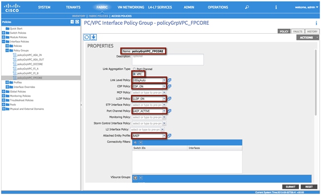The image size is (321, 195).
Task: Open the ACTIONS button menu
Action: click(x=308, y=37)
